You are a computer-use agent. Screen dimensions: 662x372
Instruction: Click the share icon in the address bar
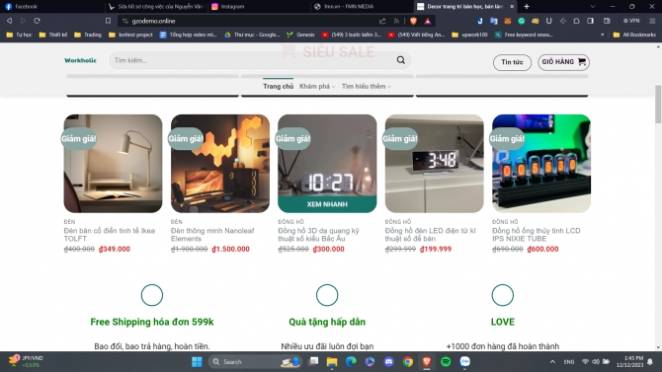382,21
